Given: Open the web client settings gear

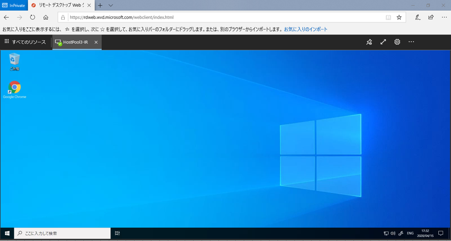Looking at the screenshot, I should click(x=397, y=42).
